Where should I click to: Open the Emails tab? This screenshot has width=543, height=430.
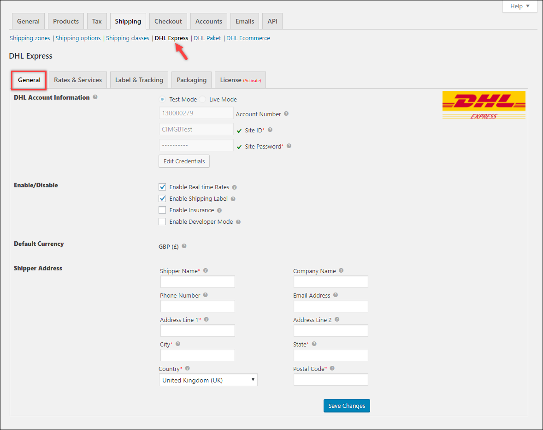click(245, 22)
